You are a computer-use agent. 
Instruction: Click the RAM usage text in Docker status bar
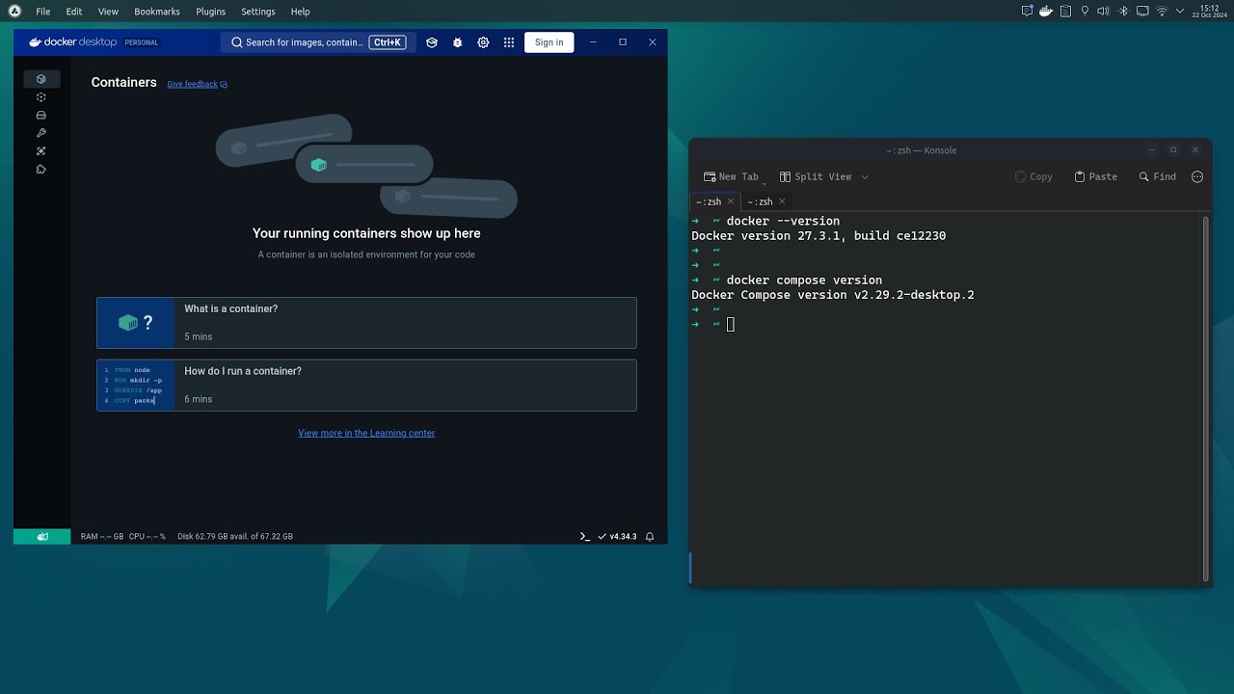coord(102,537)
